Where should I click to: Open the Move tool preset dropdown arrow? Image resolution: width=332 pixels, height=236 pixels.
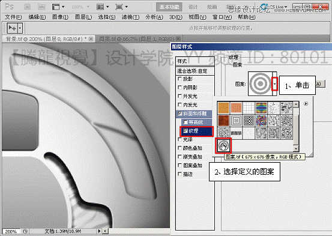click(20, 28)
